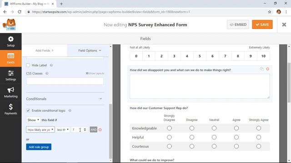291x163 pixels.
Task: Open help tooltip next to Hide Label
Action: pos(51,65)
